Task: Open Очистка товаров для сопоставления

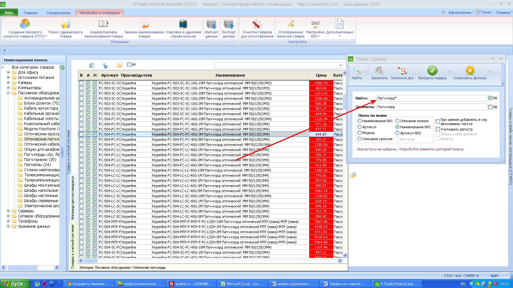Action: 257,28
